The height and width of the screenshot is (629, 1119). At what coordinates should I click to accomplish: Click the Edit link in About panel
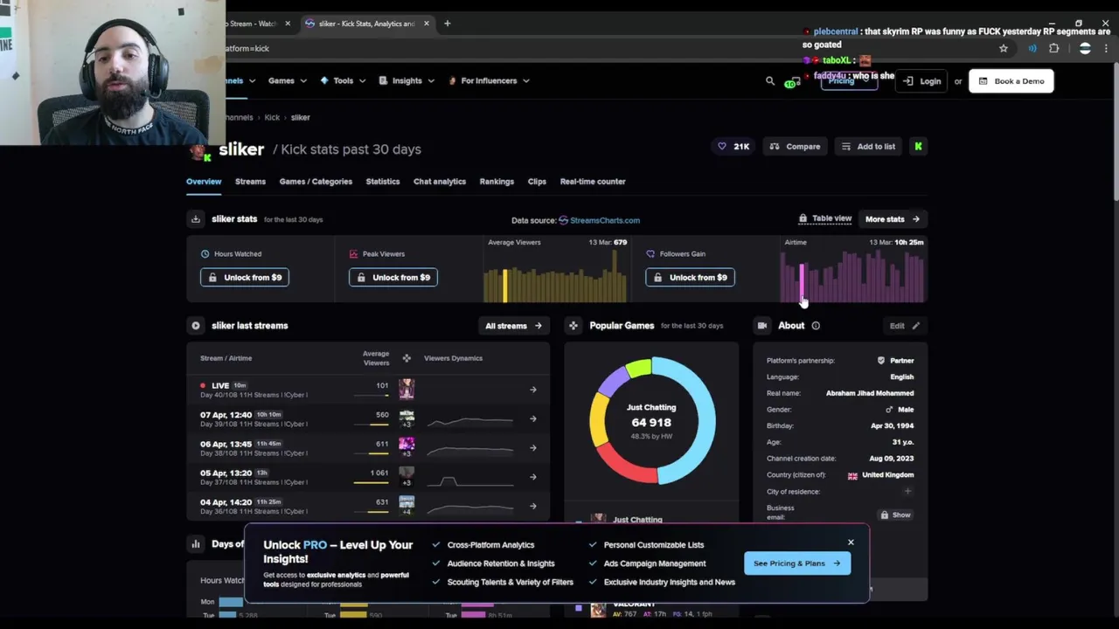[905, 326]
